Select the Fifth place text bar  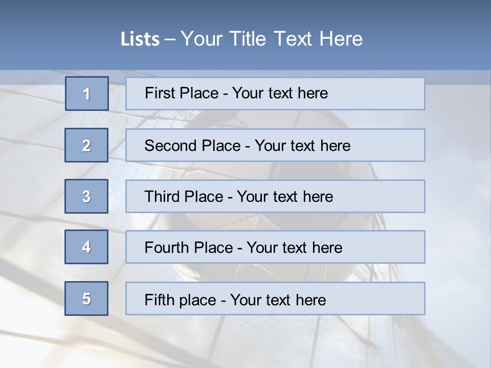click(275, 298)
